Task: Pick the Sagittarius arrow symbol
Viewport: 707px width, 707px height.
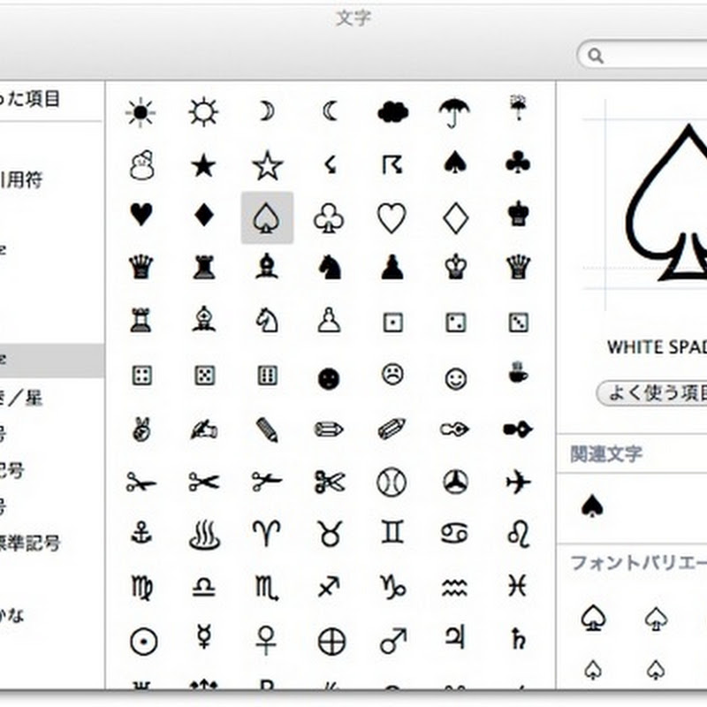Action: (329, 586)
